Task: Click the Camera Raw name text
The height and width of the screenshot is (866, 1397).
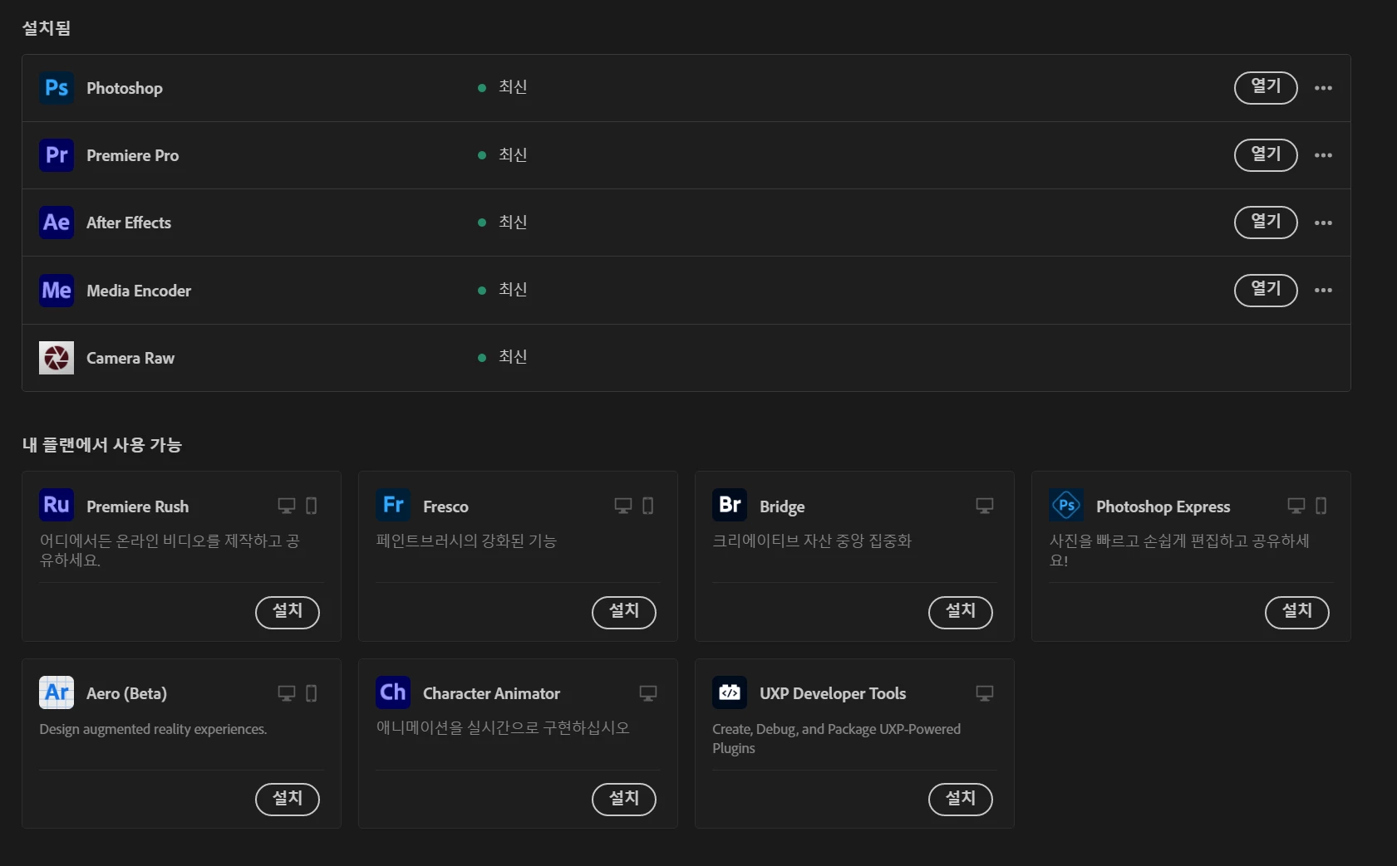Action: [x=130, y=359]
